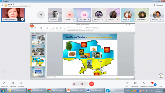Screen dimensions: 165x93
Task: Open Произвольный показ custom show
Action: coord(47,29)
